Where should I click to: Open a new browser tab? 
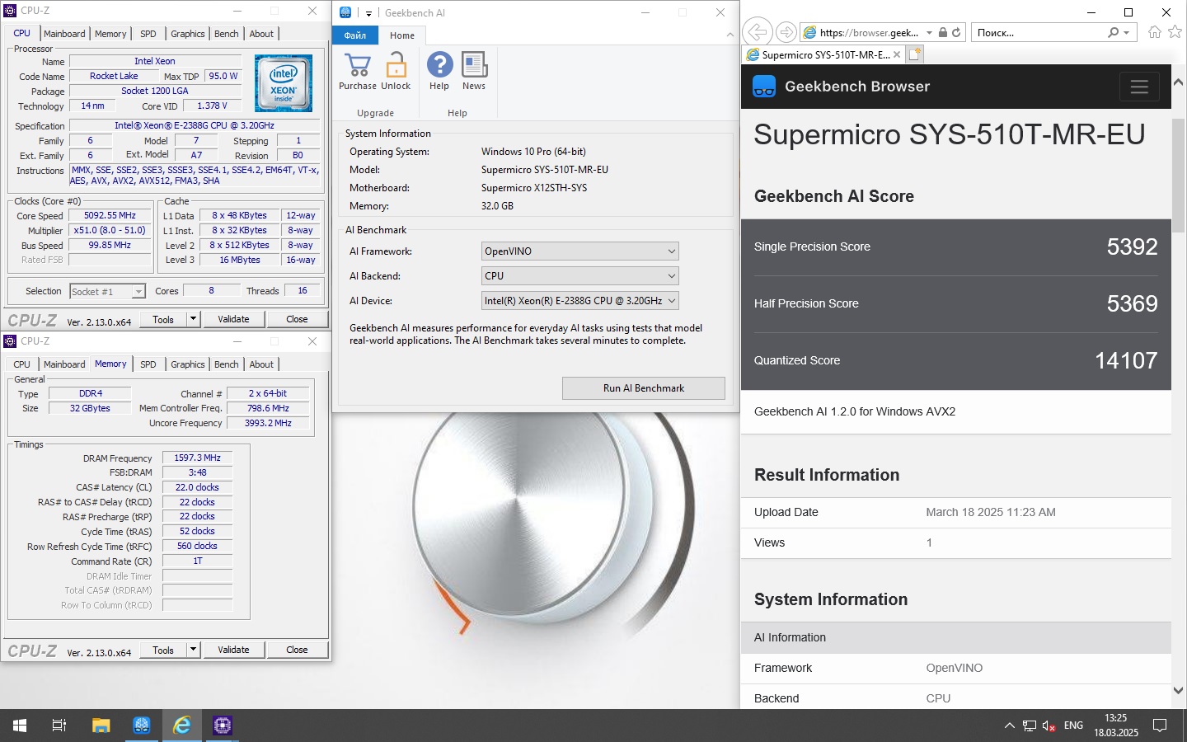tap(914, 54)
